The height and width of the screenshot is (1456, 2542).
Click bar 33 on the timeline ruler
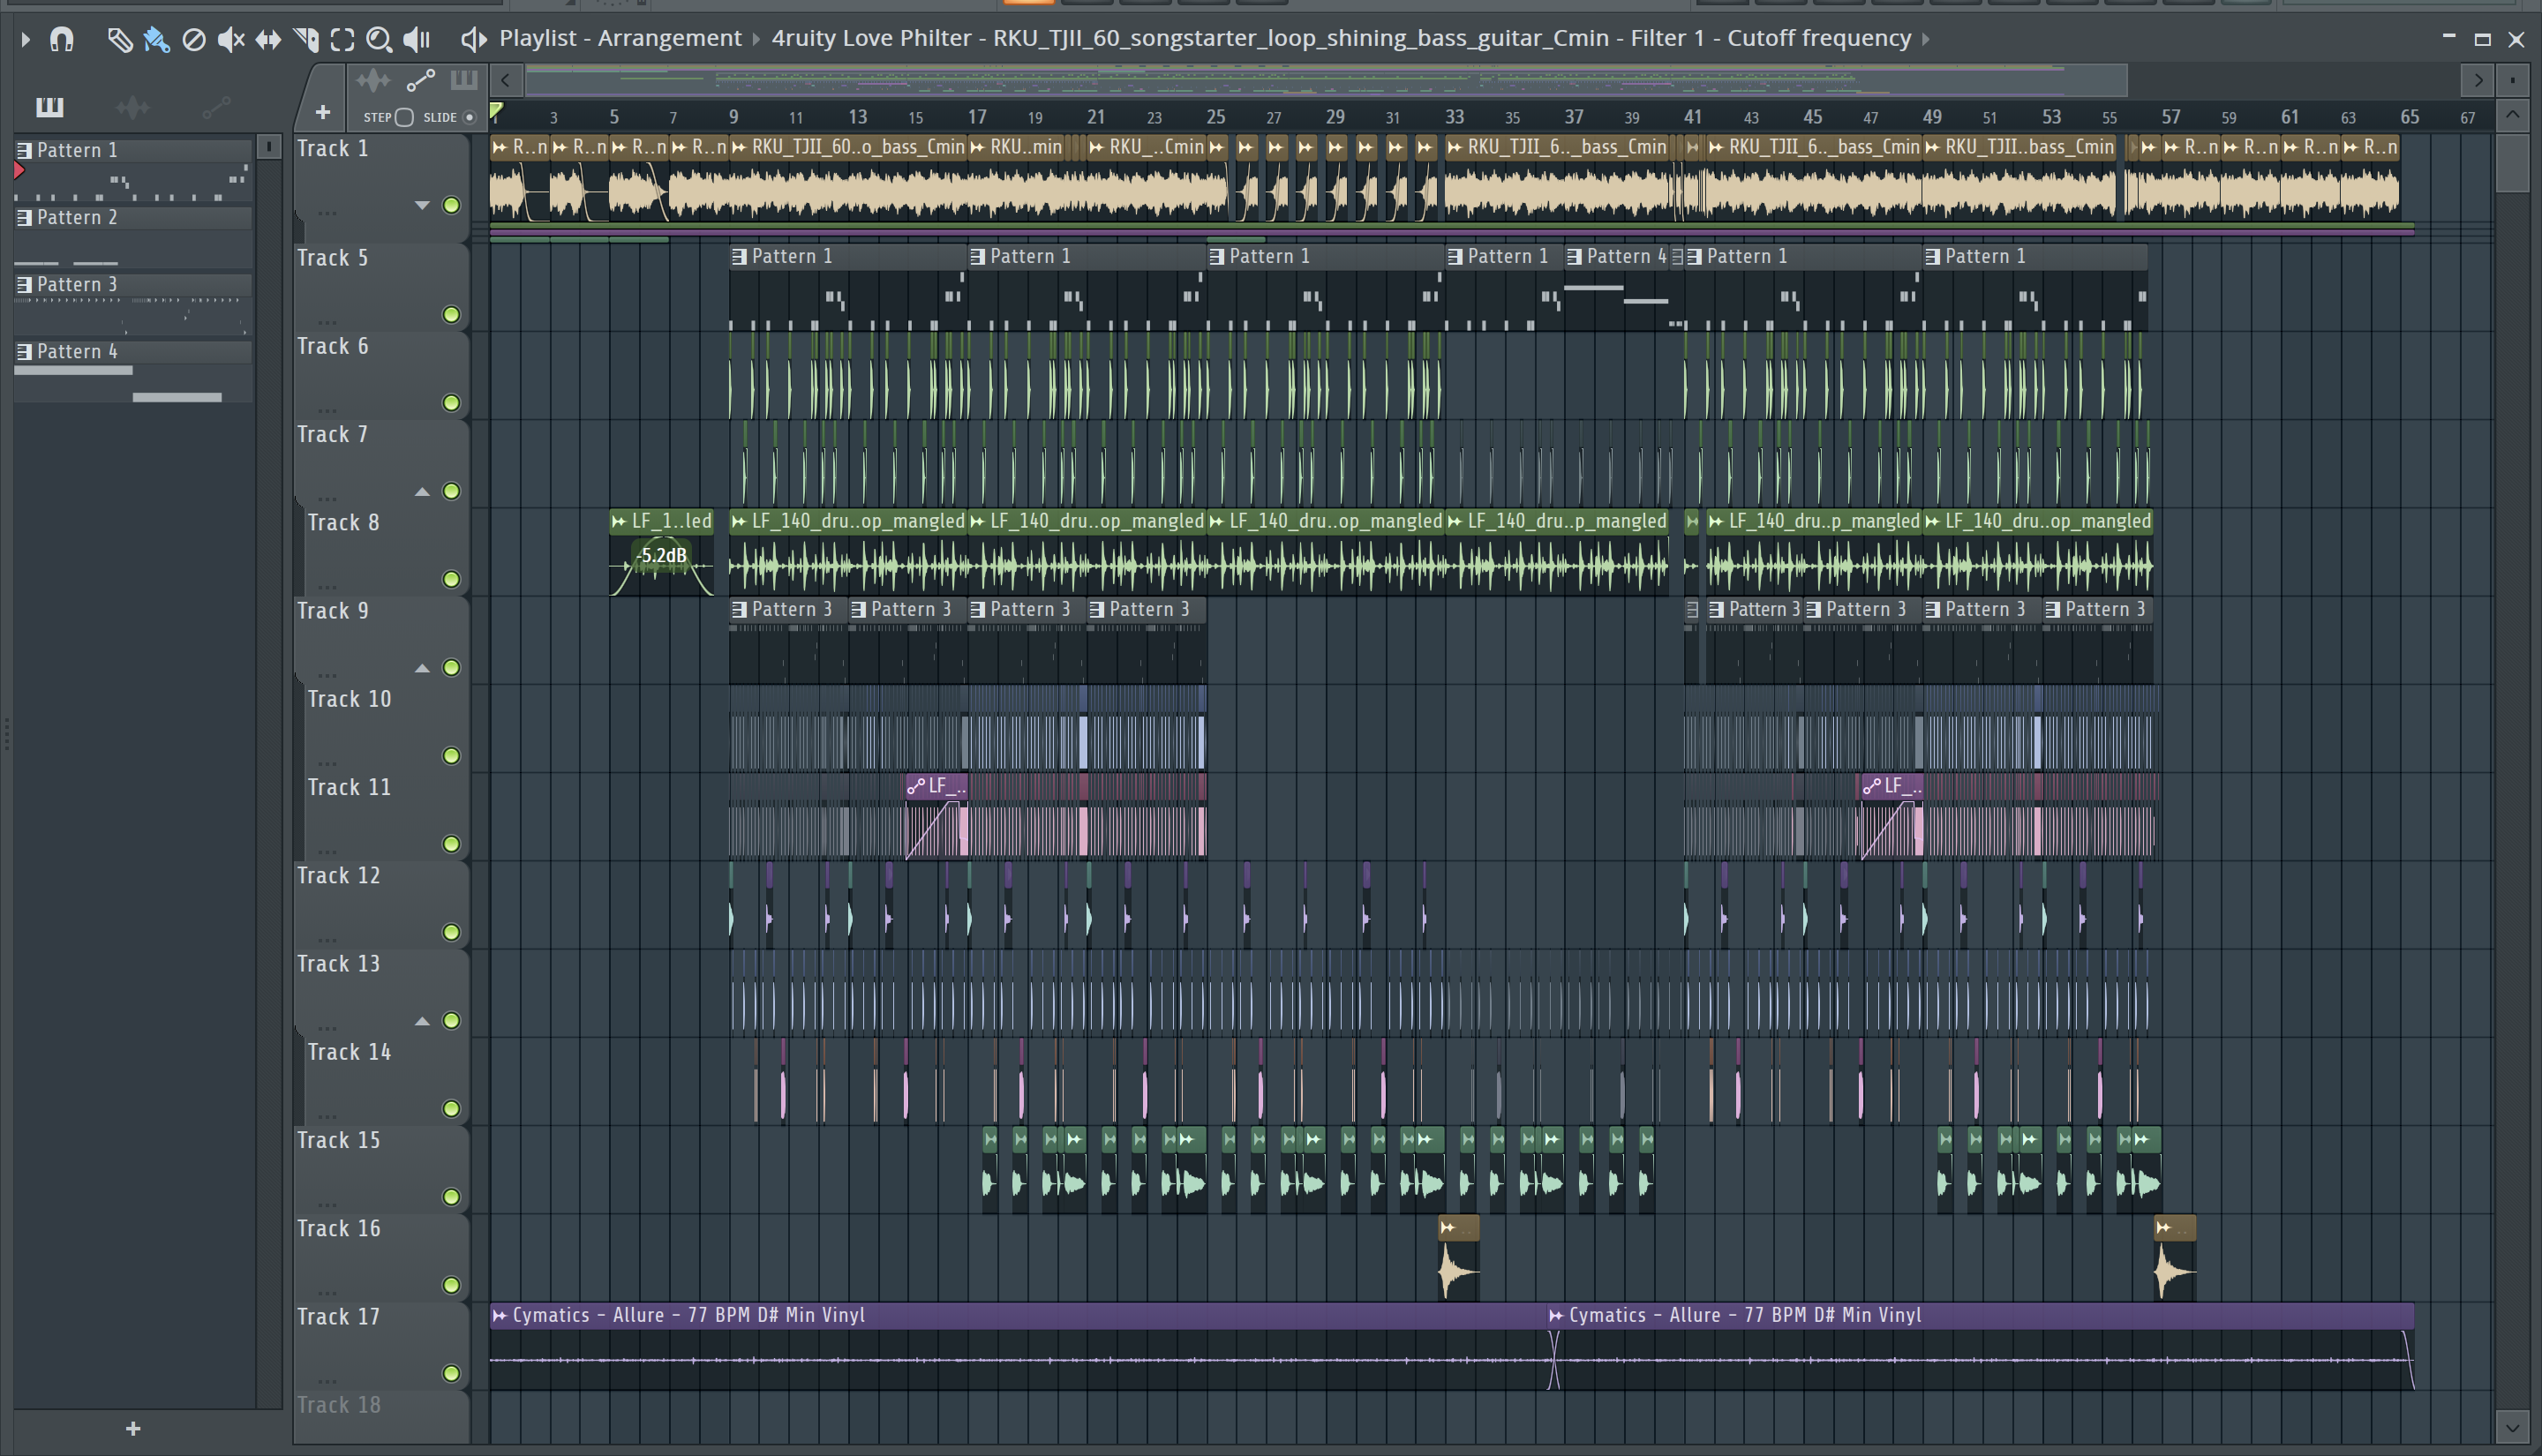1454,117
